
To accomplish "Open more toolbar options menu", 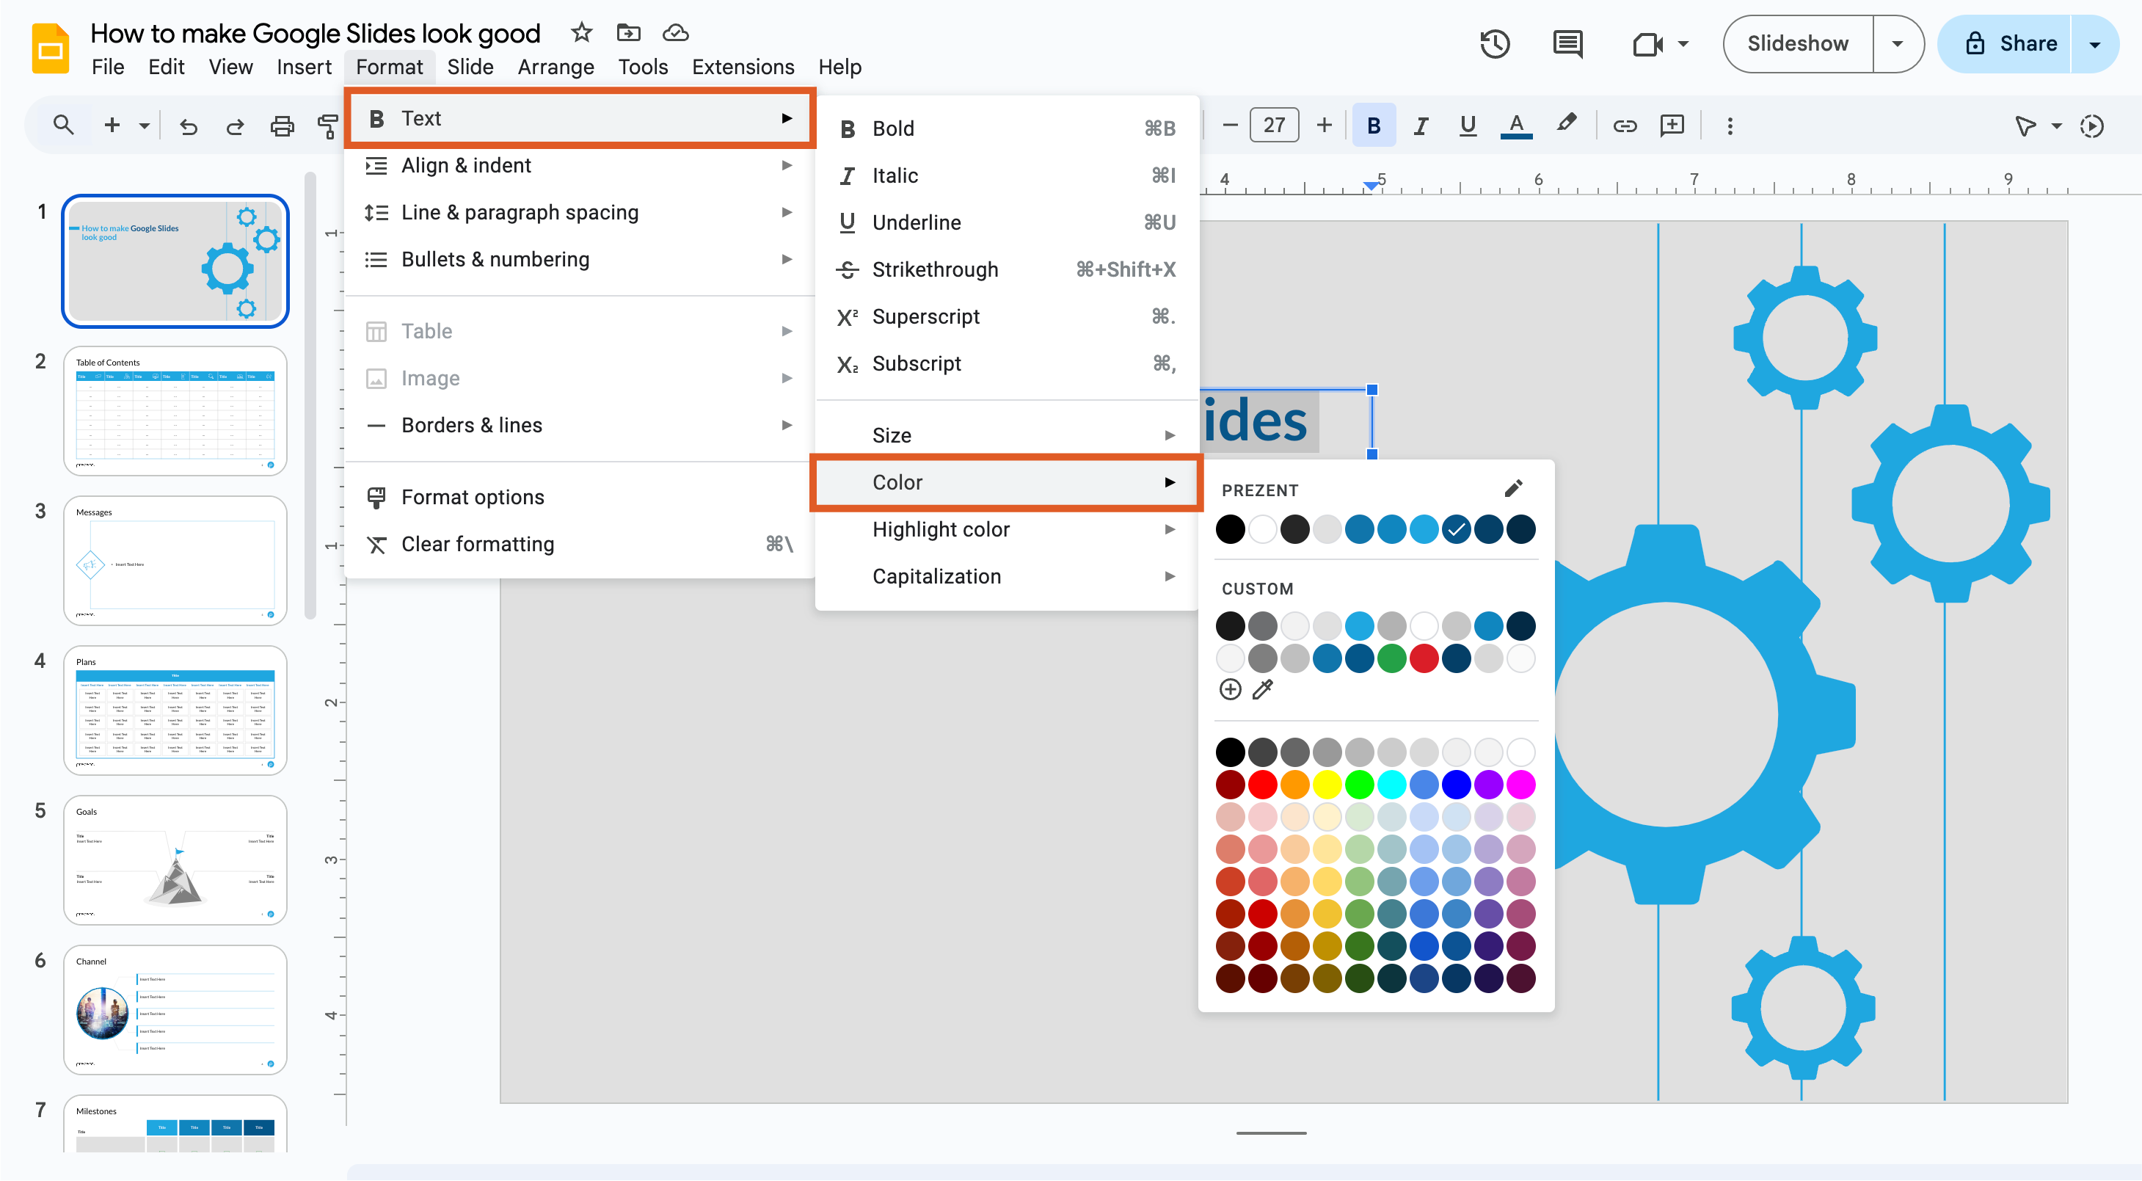I will (1730, 126).
